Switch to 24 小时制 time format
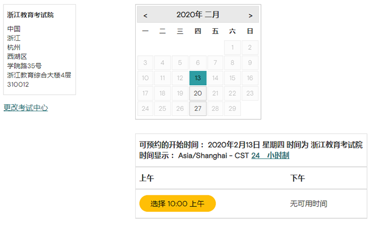The height and width of the screenshot is (228, 377). [270, 156]
